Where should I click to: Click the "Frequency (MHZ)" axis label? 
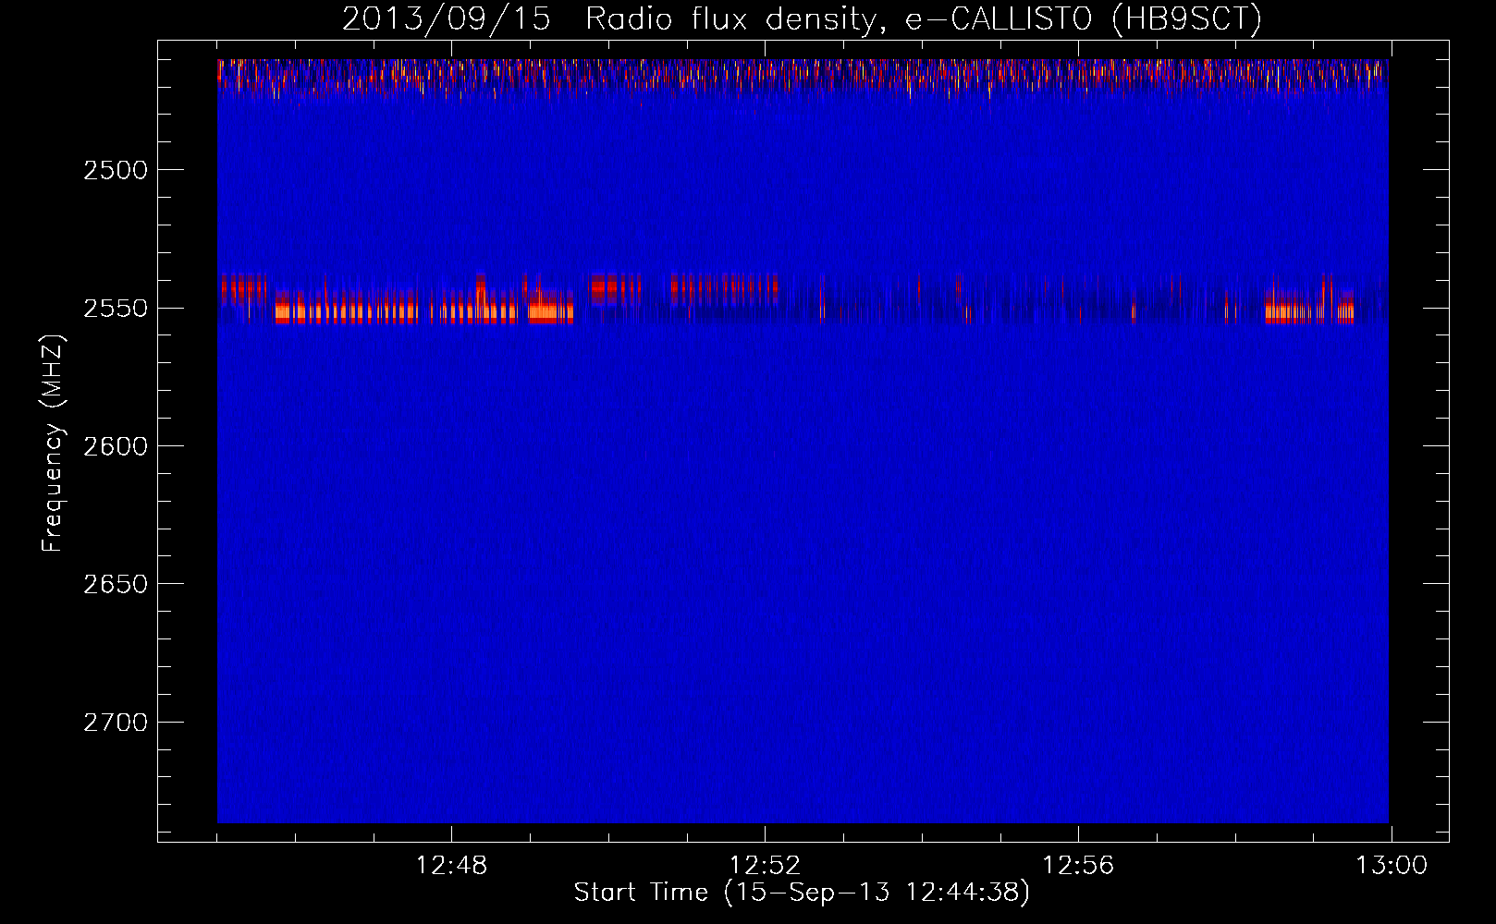(x=54, y=444)
